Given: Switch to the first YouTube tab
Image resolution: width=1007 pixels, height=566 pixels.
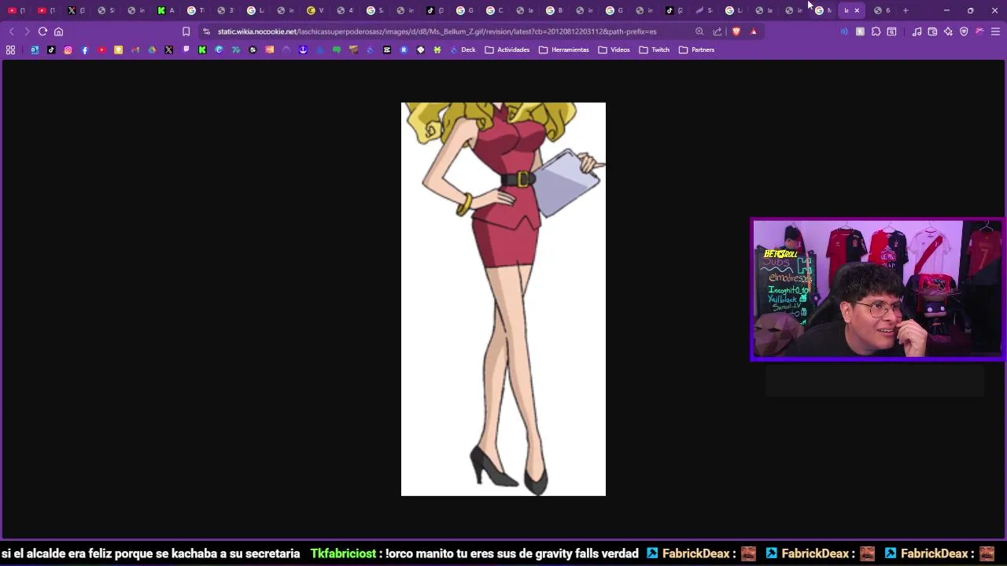Looking at the screenshot, I should (x=16, y=10).
